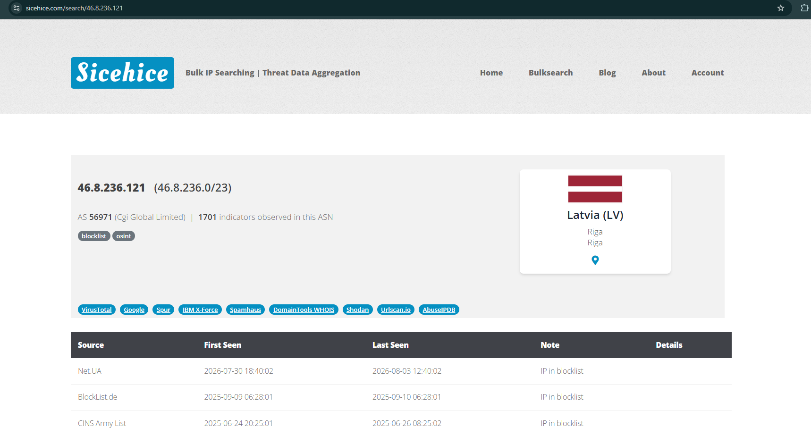Bookmark this page with the star icon
The image size is (811, 444).
pos(781,8)
